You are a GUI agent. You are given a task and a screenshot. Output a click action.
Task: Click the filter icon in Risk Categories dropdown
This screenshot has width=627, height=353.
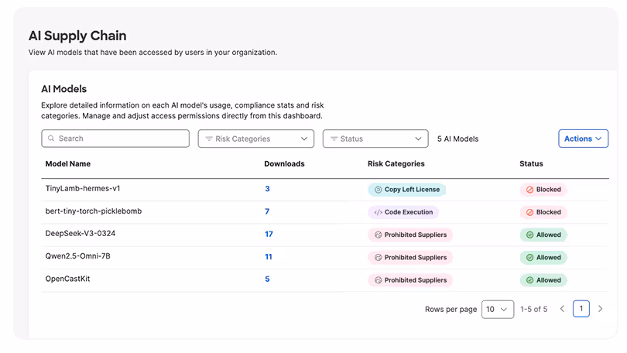coord(209,139)
